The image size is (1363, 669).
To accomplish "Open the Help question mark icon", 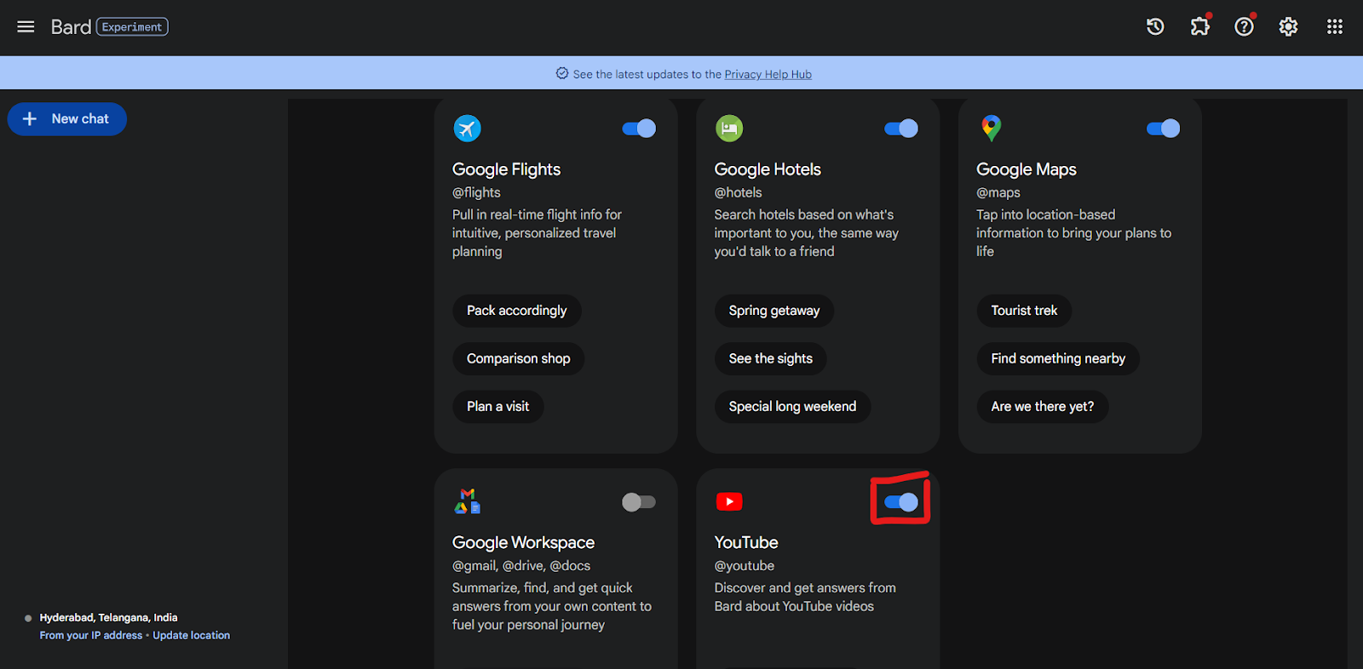I will click(1244, 26).
